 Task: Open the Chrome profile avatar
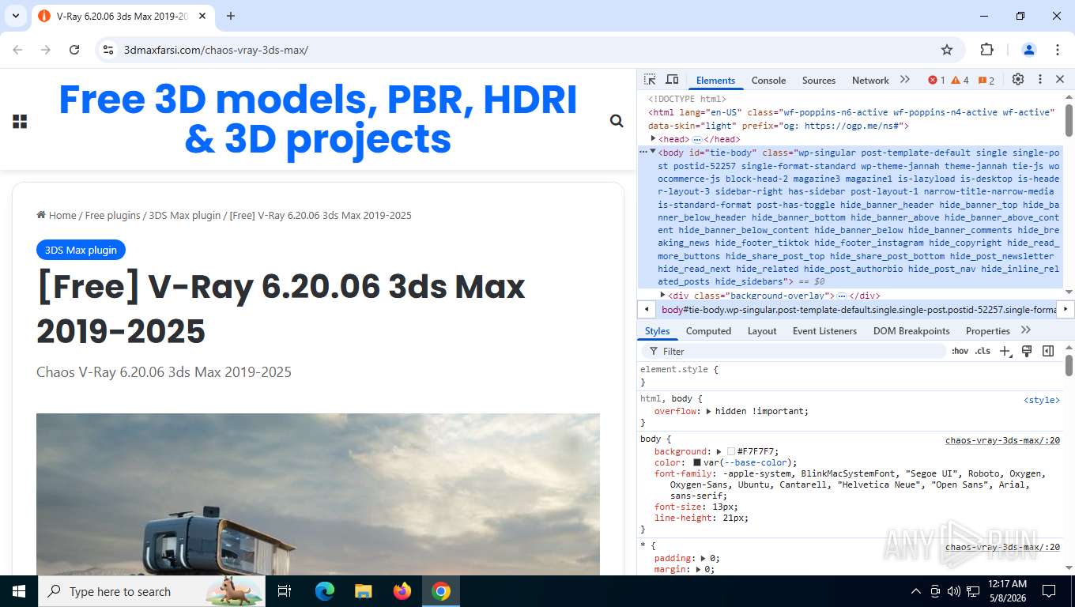click(x=1029, y=50)
